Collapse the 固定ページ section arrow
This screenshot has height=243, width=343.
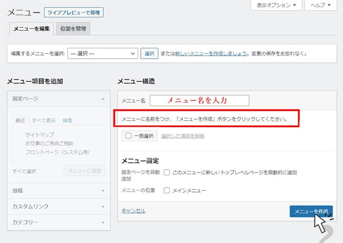point(103,99)
